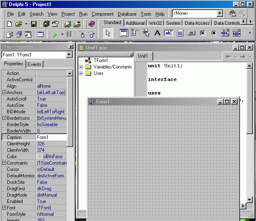Open the recent files dropdown arrow
Image resolution: width=256 pixels, height=221 pixels.
[26, 24]
